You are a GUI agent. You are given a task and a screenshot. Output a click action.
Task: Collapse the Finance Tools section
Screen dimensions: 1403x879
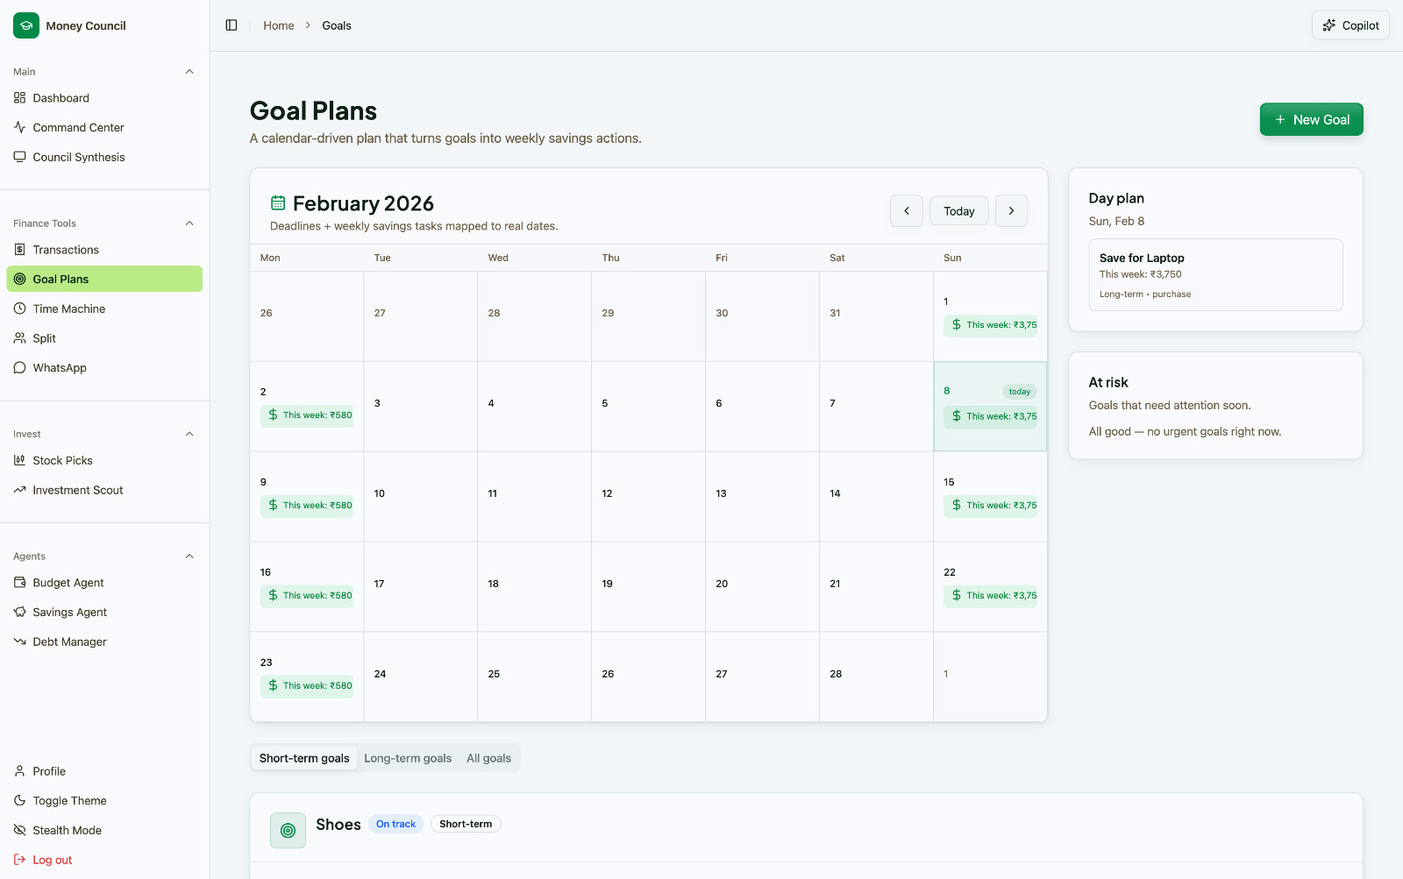point(189,223)
